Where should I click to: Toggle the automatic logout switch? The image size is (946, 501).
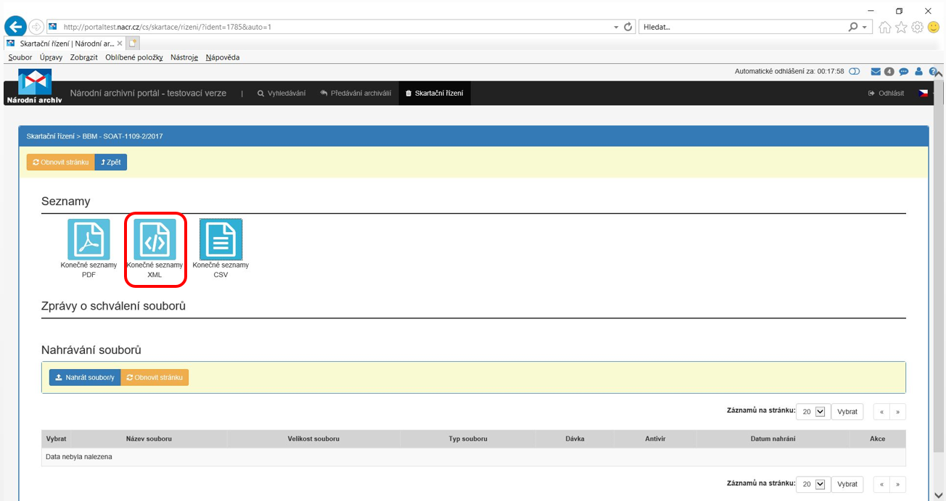pos(855,72)
